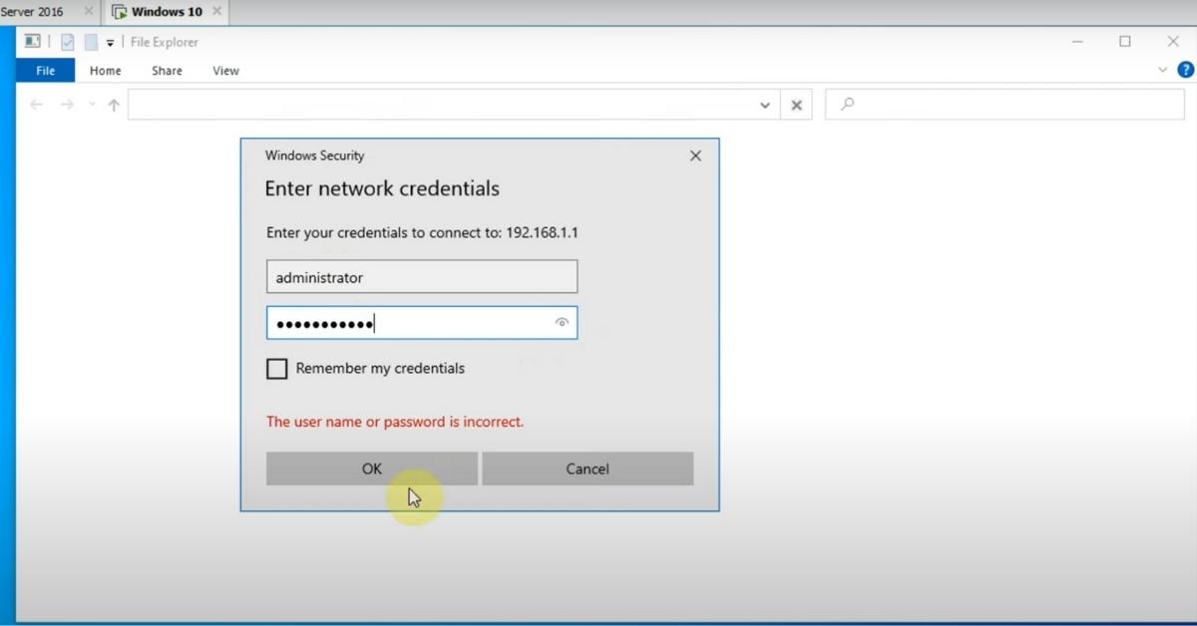Click the Properties quick access icon
This screenshot has height=626, width=1197.
pyautogui.click(x=68, y=42)
